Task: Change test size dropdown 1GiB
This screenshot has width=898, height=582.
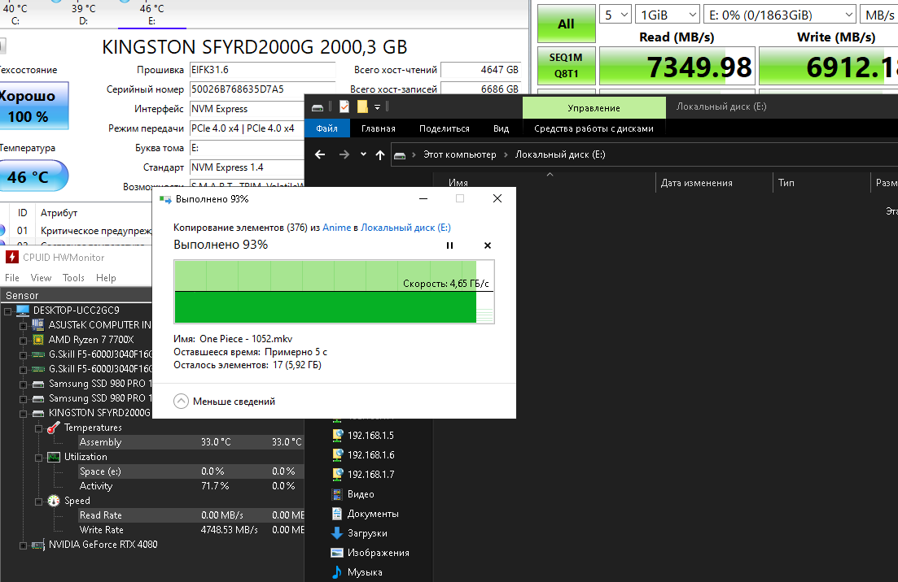Action: click(x=668, y=15)
